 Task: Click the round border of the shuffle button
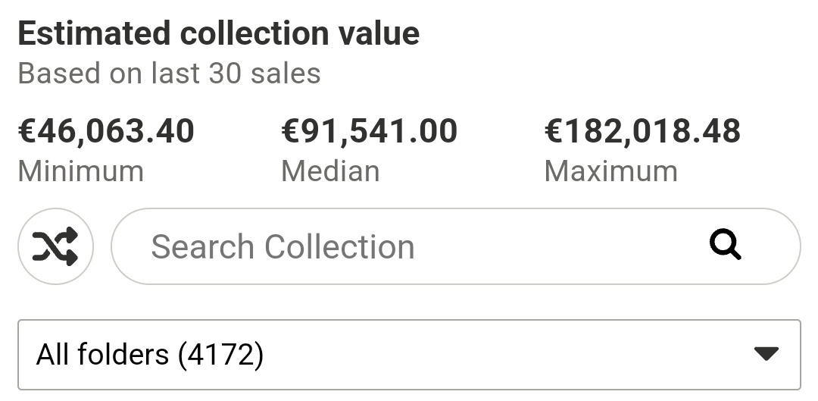click(55, 209)
